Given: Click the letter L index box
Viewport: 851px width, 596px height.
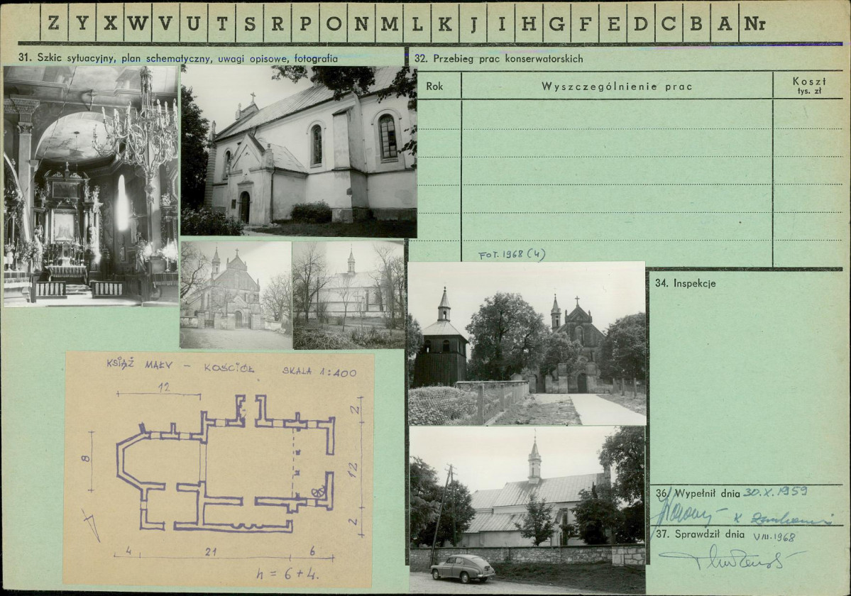Looking at the screenshot, I should [417, 23].
